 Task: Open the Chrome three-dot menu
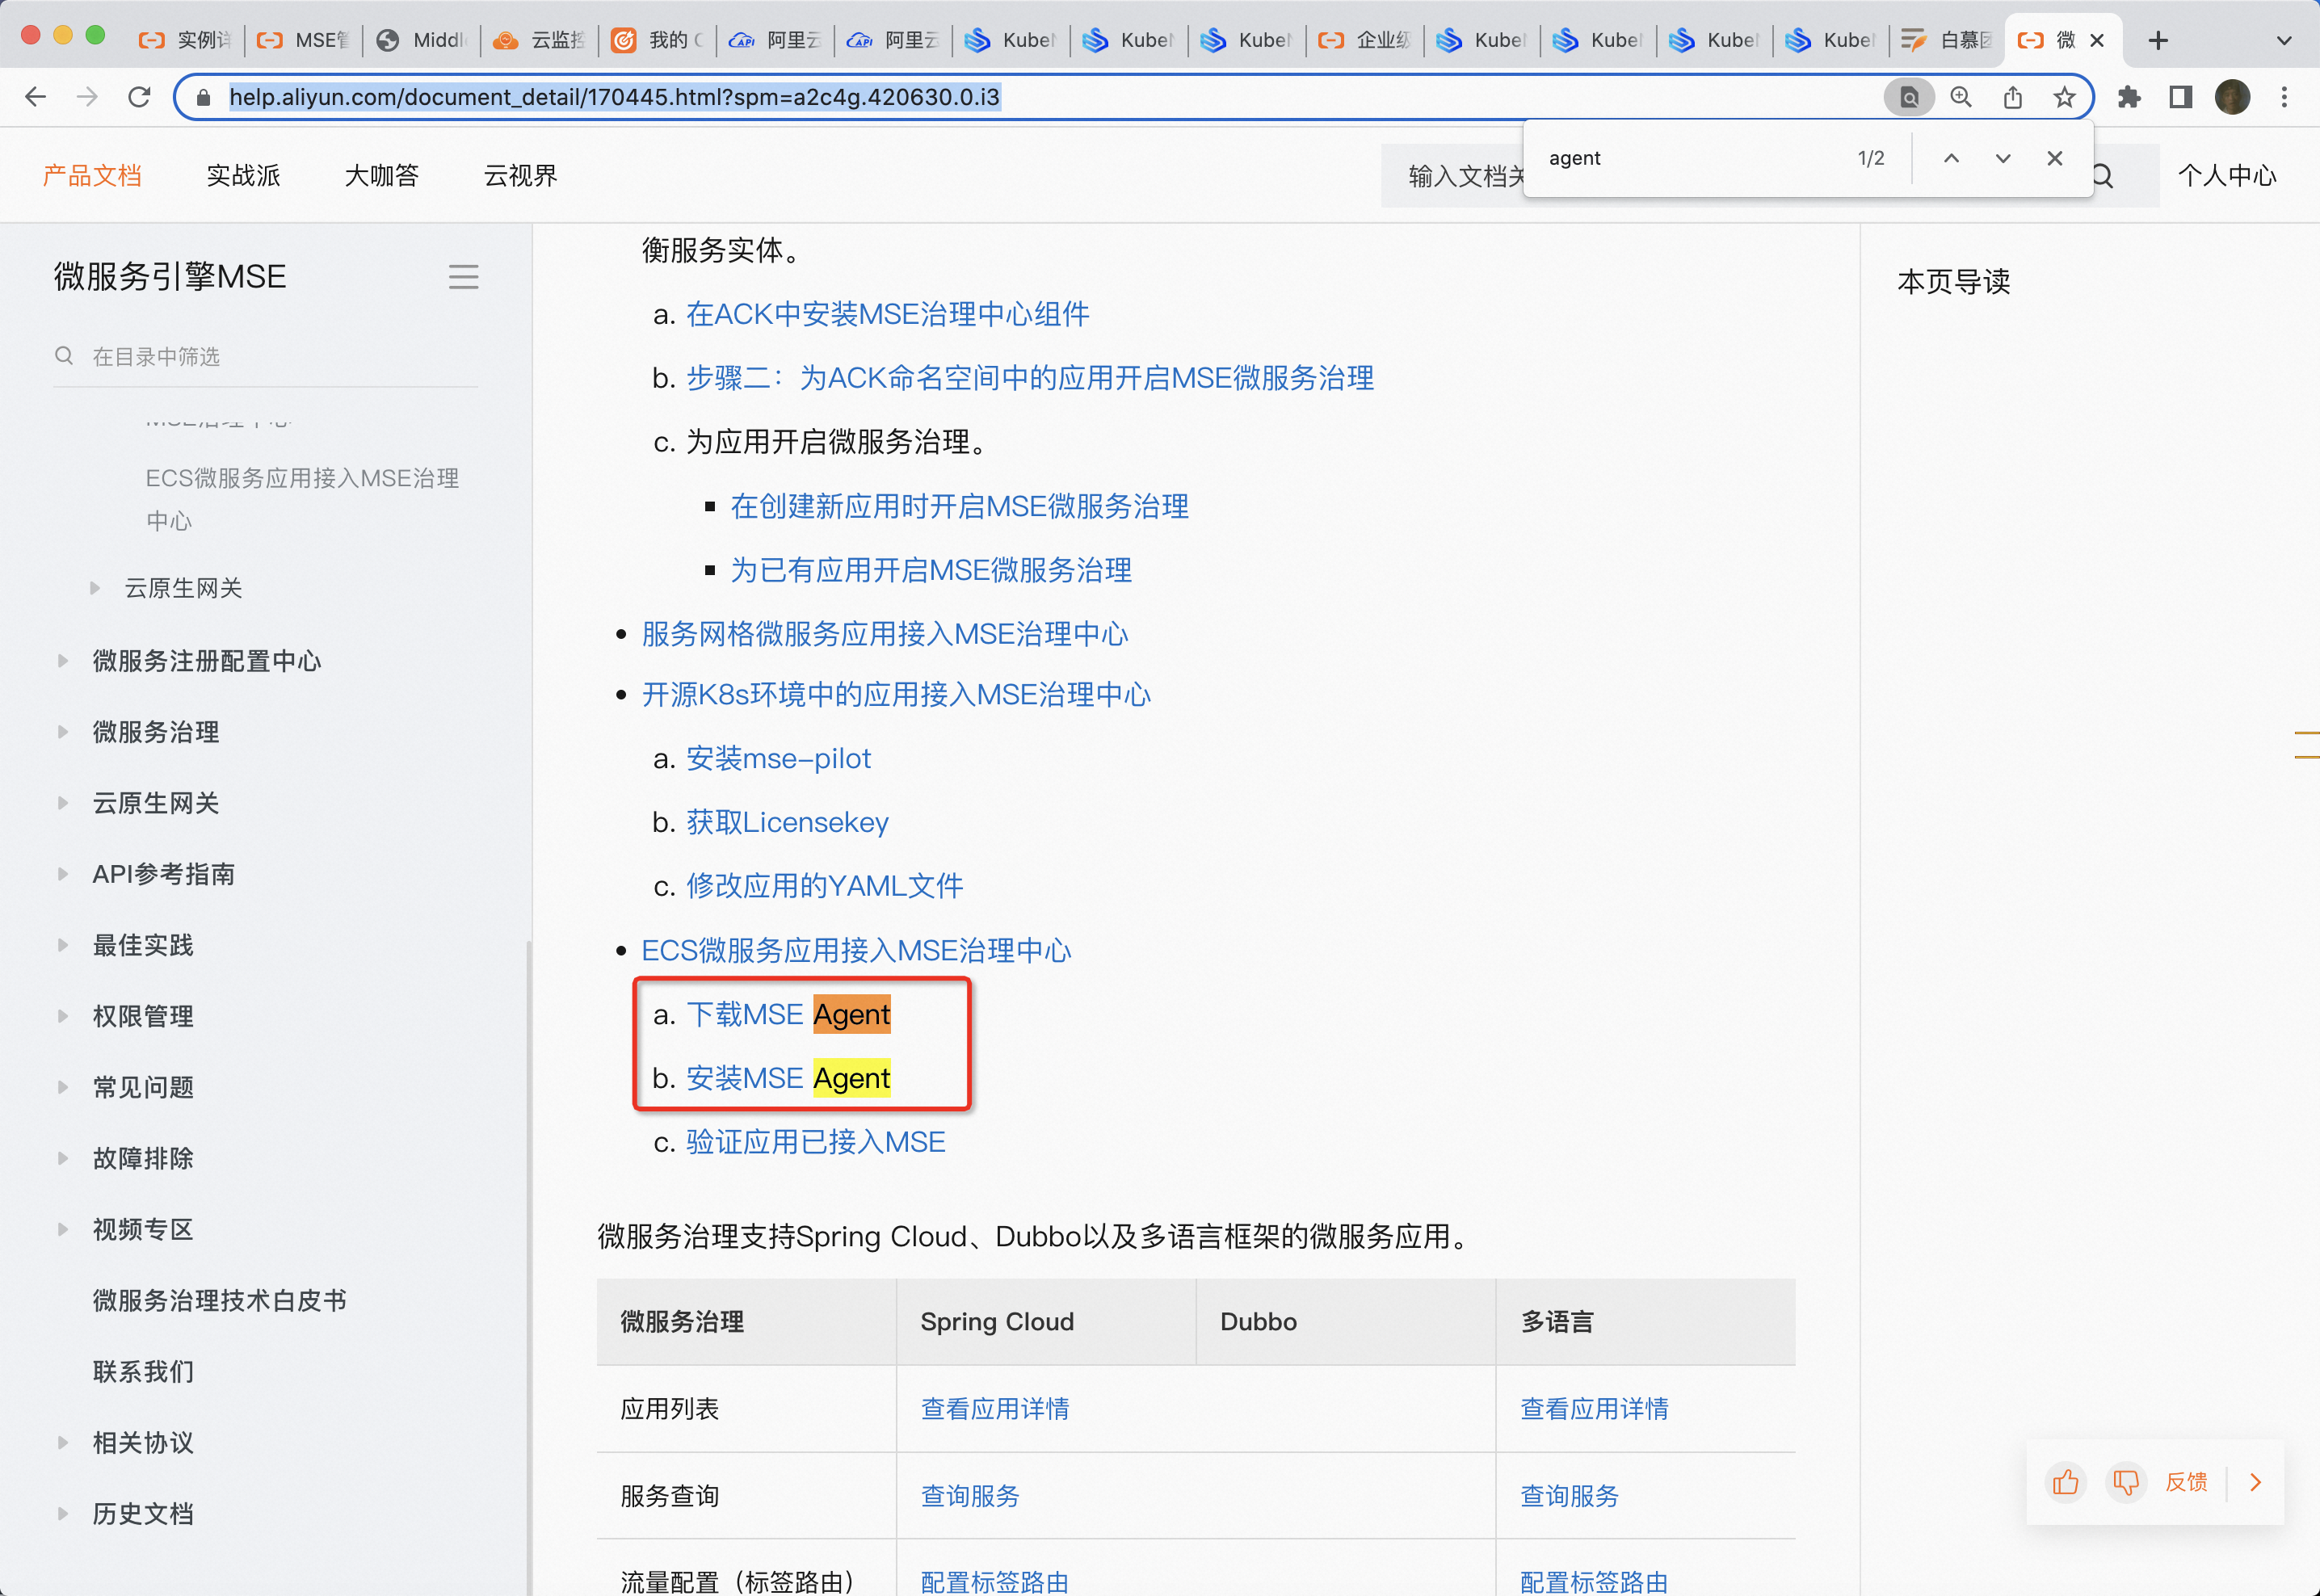2284,97
